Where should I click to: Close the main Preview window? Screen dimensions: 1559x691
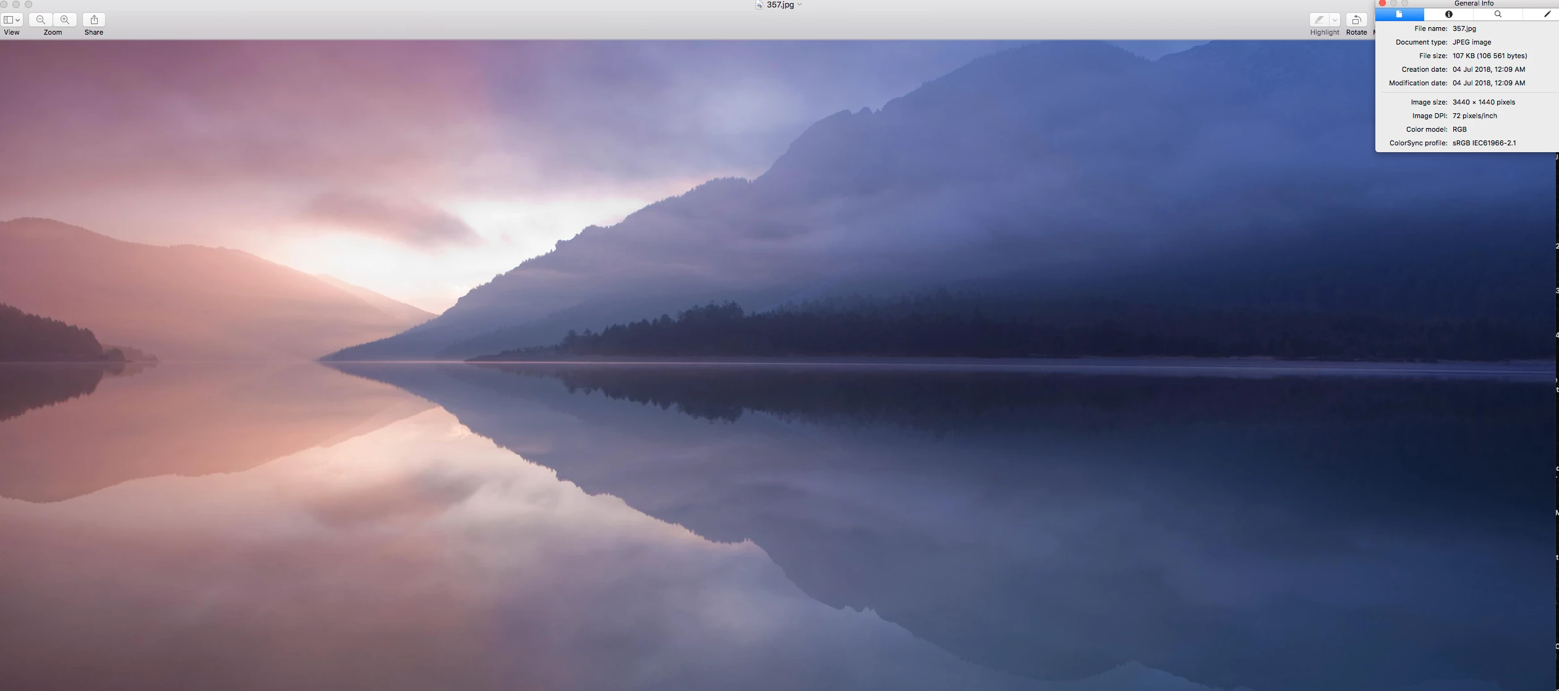[x=4, y=4]
